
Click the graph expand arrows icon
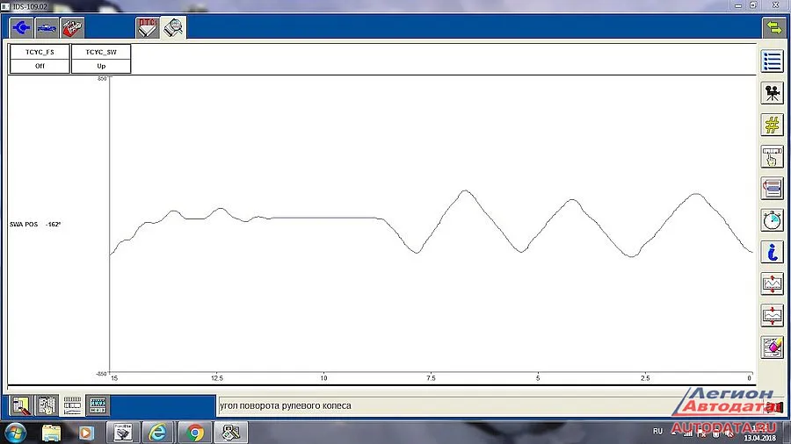coord(772,283)
